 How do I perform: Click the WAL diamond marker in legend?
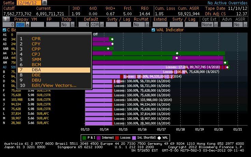coord(160,138)
